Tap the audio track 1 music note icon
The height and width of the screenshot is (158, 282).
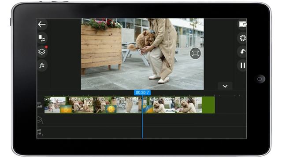tap(40, 133)
